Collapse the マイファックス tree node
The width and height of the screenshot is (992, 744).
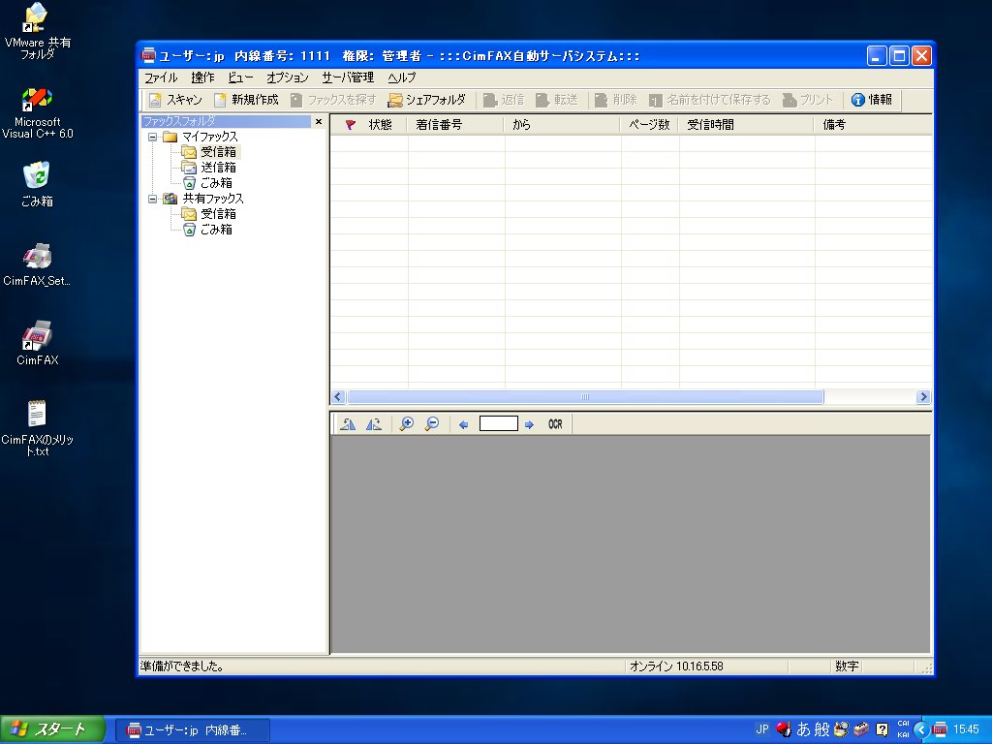click(152, 137)
